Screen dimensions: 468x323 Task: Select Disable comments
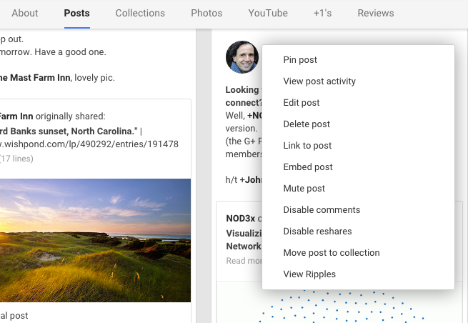pos(358,210)
